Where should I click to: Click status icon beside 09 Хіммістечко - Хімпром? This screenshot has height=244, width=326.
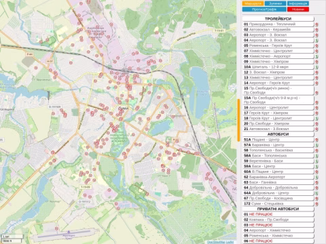click(x=316, y=62)
